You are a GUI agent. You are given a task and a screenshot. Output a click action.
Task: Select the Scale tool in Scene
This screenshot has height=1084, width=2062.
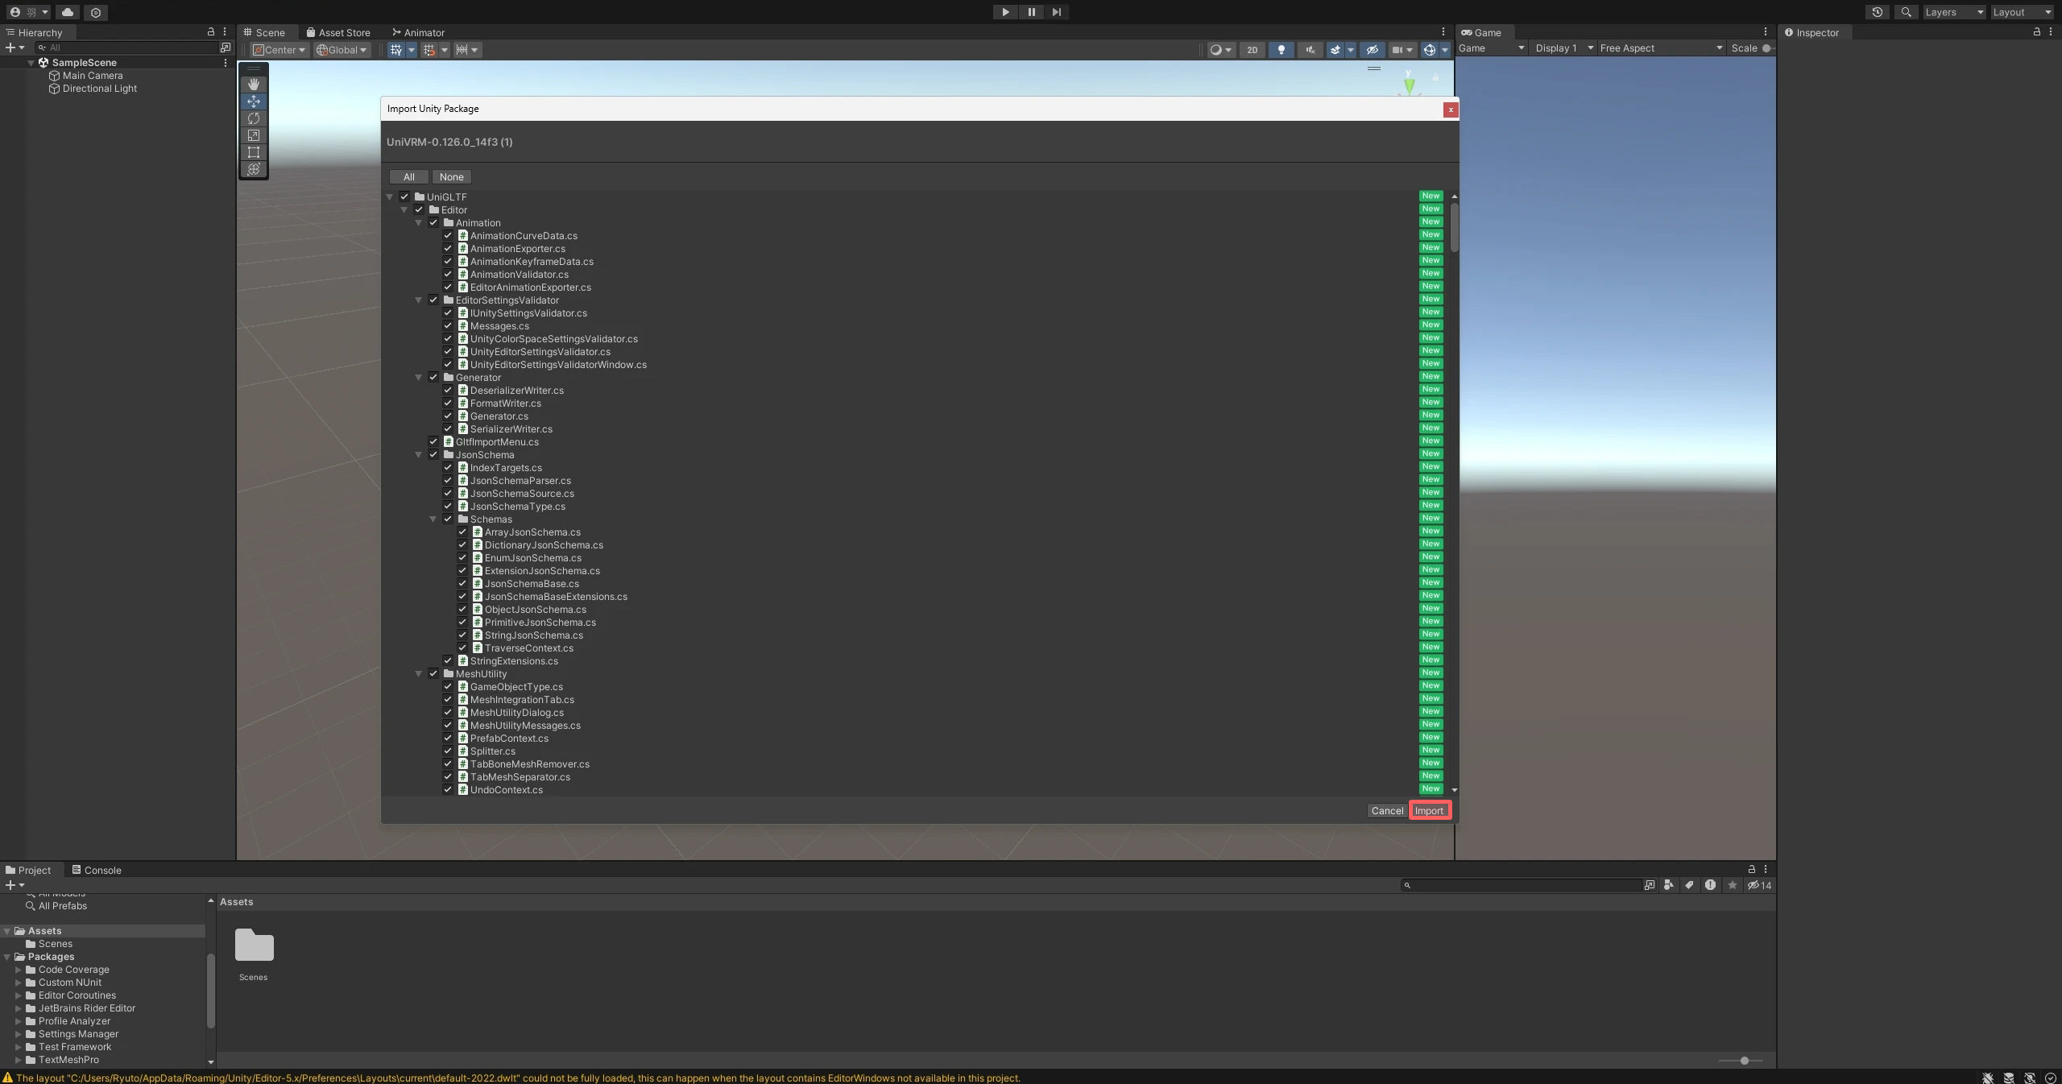pos(254,135)
